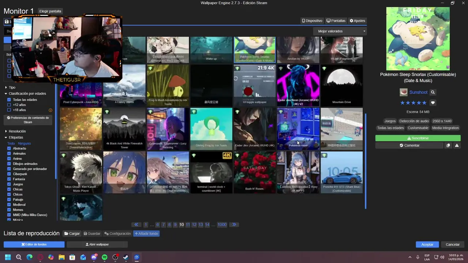Select Mountain Drive wallpaper thumbnail

pyautogui.click(x=341, y=86)
